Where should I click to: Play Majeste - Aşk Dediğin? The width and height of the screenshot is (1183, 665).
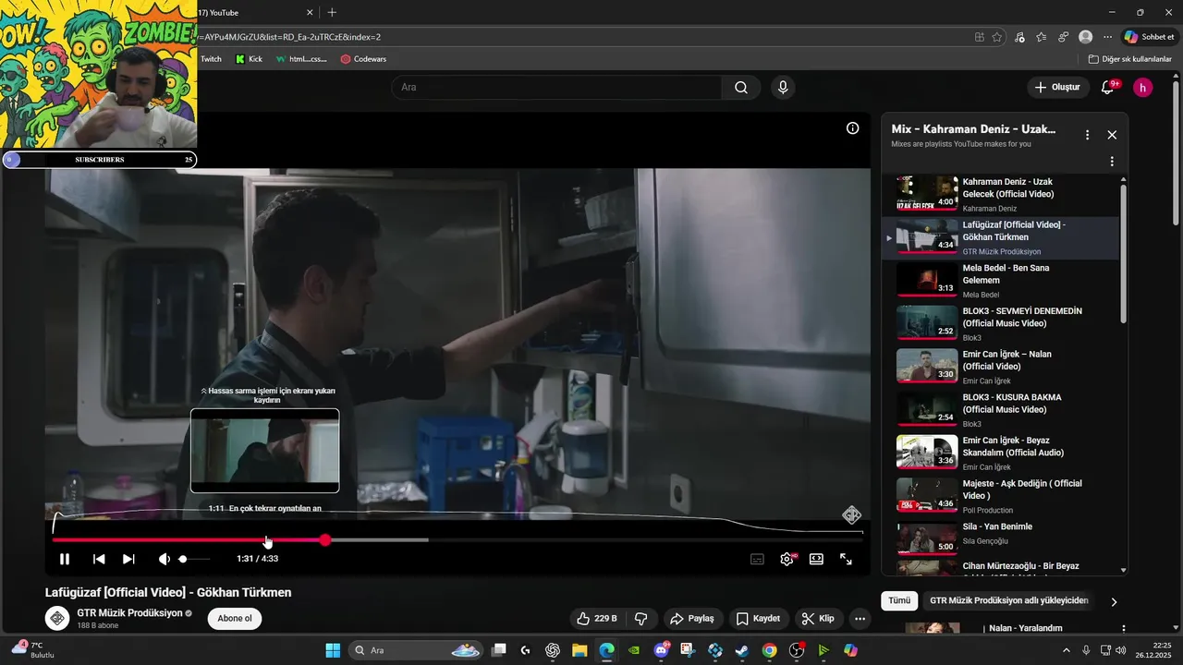[x=1001, y=496]
